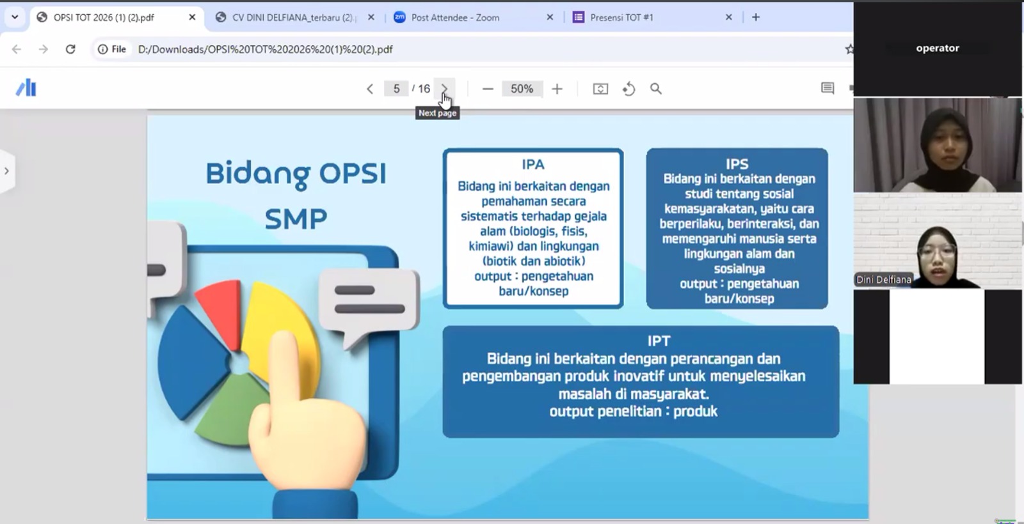Click the page number input field

pyautogui.click(x=396, y=89)
